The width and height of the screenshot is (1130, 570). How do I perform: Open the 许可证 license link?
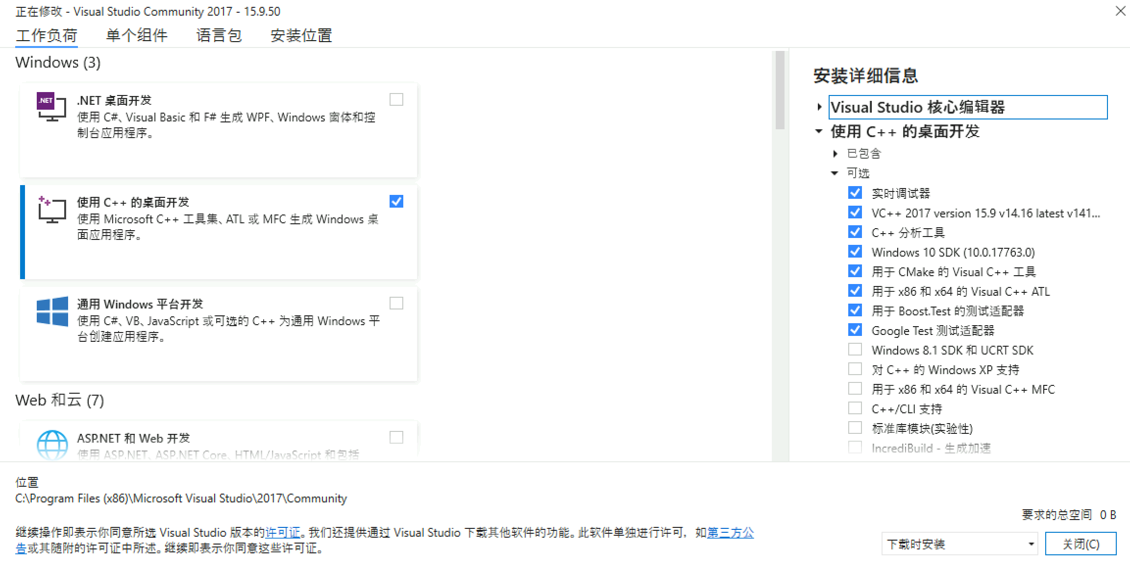[x=283, y=532]
